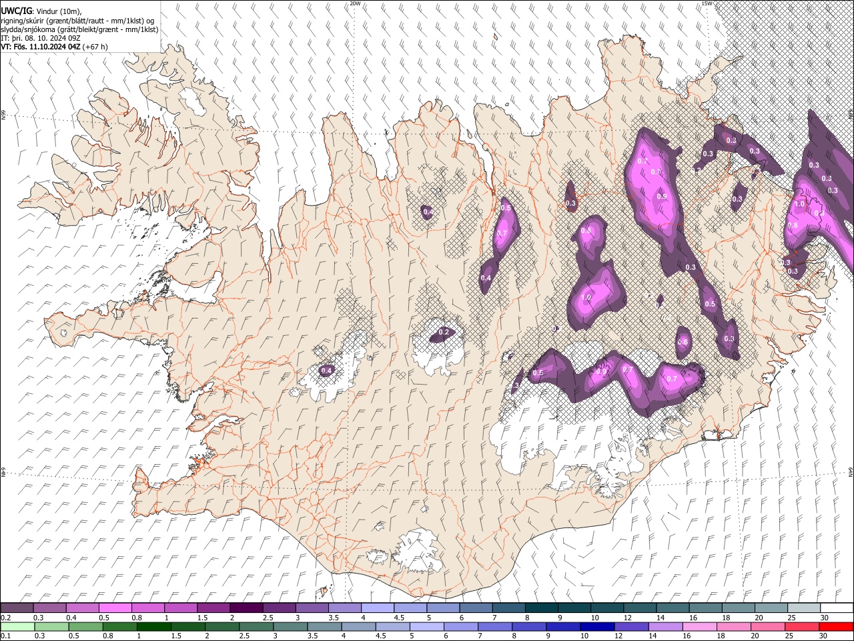This screenshot has width=854, height=641.
Task: Pick the 0.5–0.8 medium green rain swatch
Action: pyautogui.click(x=85, y=626)
